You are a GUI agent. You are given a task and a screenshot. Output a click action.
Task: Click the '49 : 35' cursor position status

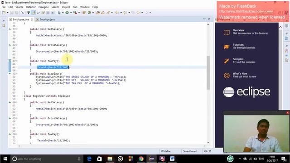click(208, 151)
